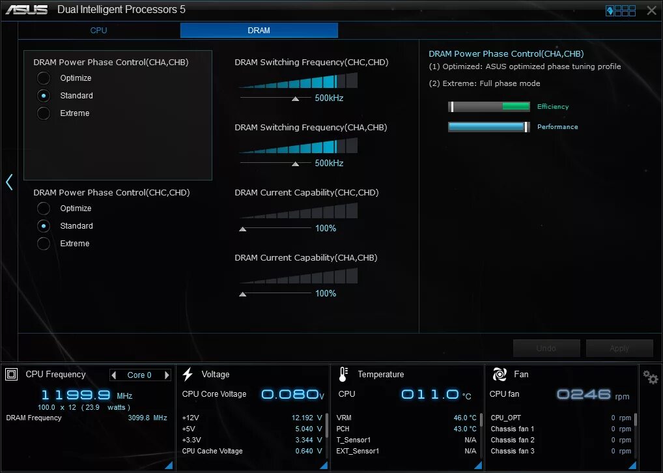The image size is (663, 473).
Task: Click the +3.3V voltage row
Action: [252, 440]
